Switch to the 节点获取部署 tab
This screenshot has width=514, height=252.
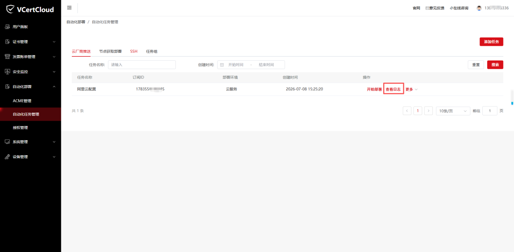[x=110, y=51]
